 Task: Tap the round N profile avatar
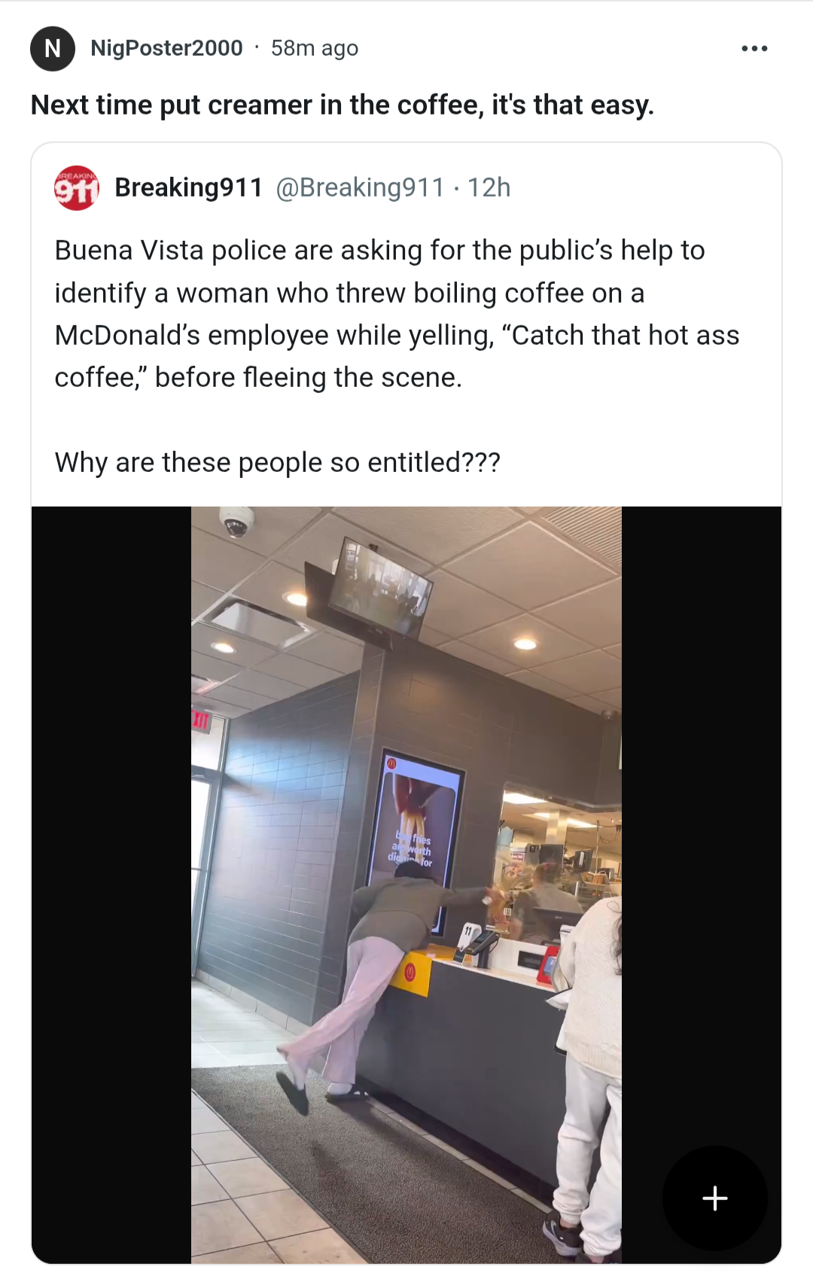click(53, 48)
